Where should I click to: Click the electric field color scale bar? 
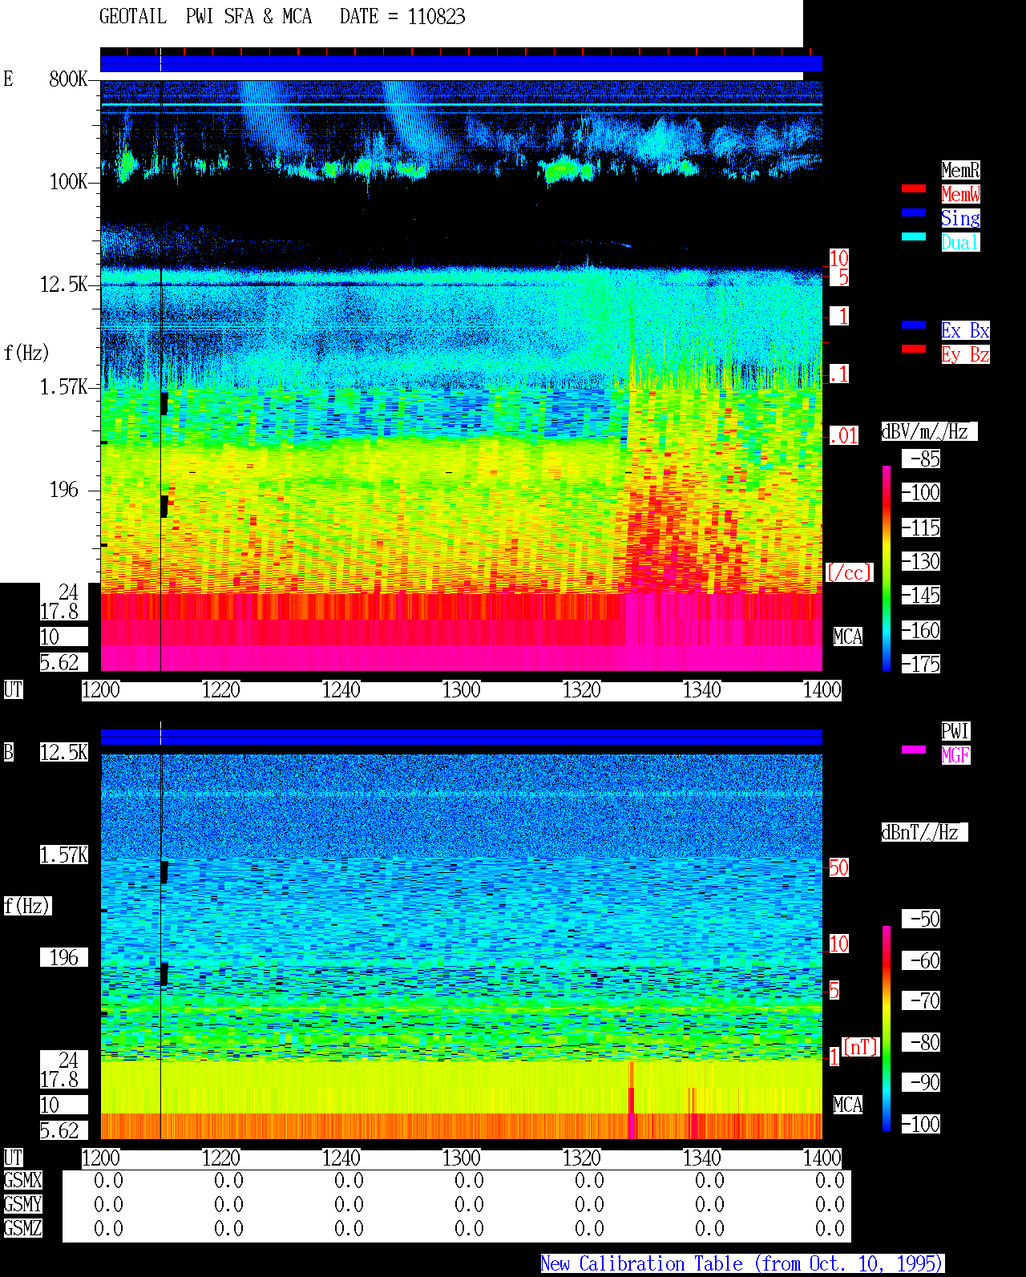pyautogui.click(x=887, y=568)
